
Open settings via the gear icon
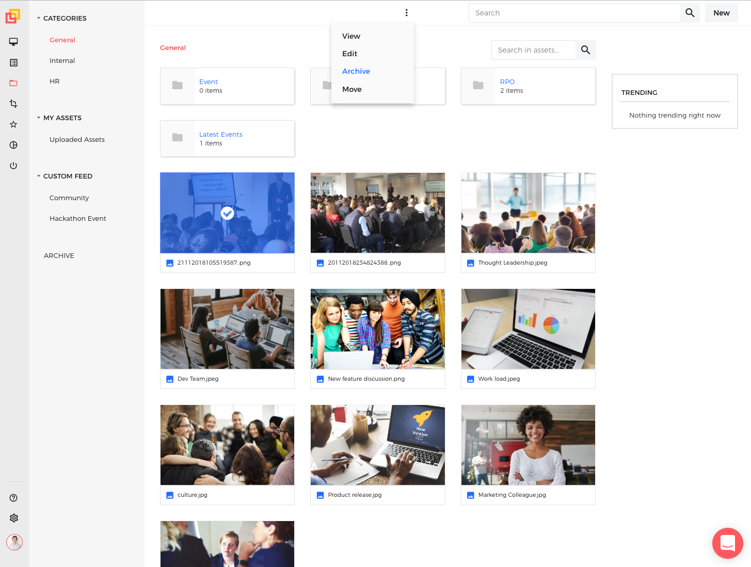coord(13,518)
